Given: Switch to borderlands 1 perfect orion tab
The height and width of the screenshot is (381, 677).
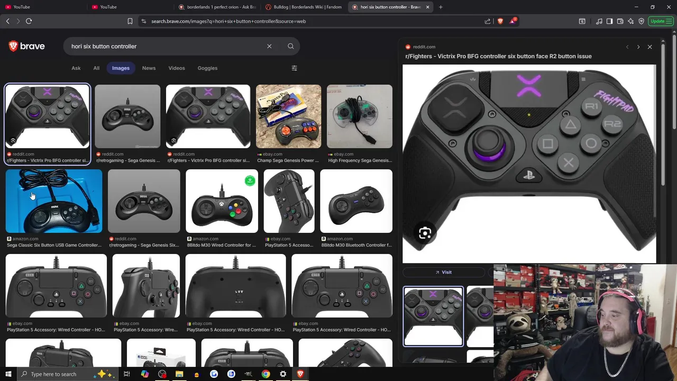Looking at the screenshot, I should pos(217,7).
